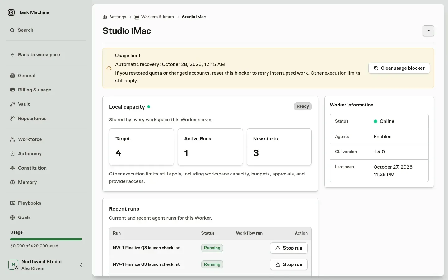Open the three-dots more options menu

coord(428,31)
